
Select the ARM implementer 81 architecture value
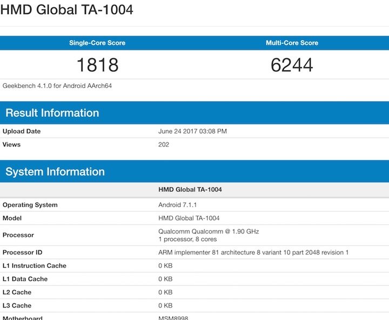(253, 252)
